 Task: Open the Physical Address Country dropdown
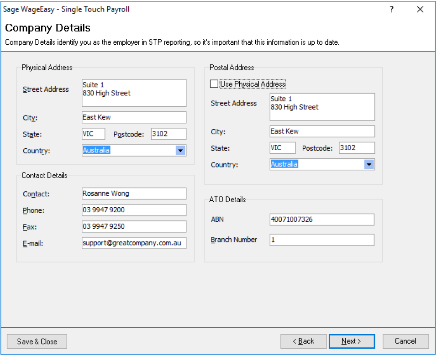[180, 151]
